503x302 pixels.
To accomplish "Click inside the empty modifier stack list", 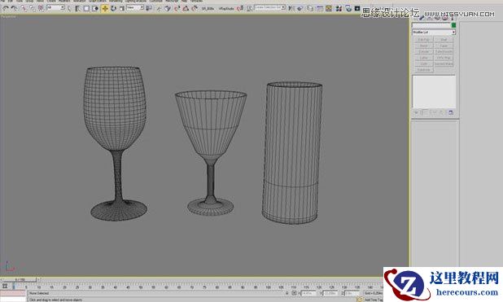I will point(434,91).
